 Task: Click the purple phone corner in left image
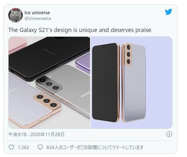83,63
